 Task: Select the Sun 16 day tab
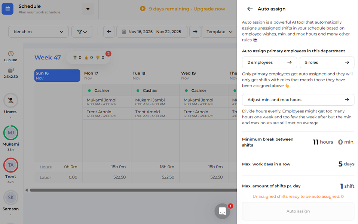[57, 75]
